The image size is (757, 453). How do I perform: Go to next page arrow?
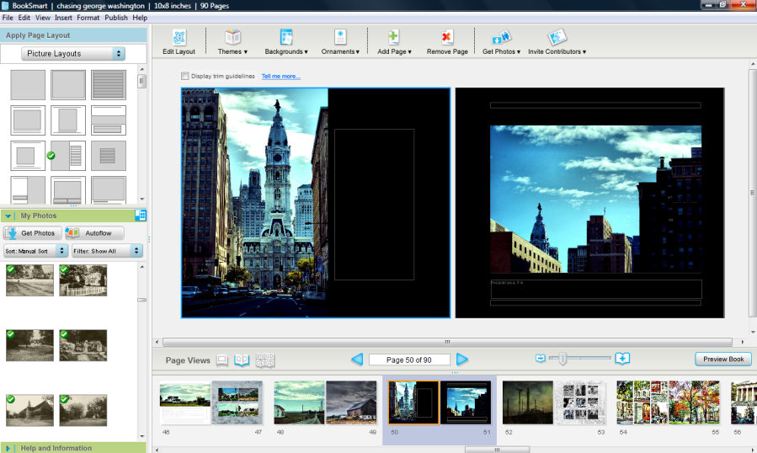pyautogui.click(x=461, y=360)
